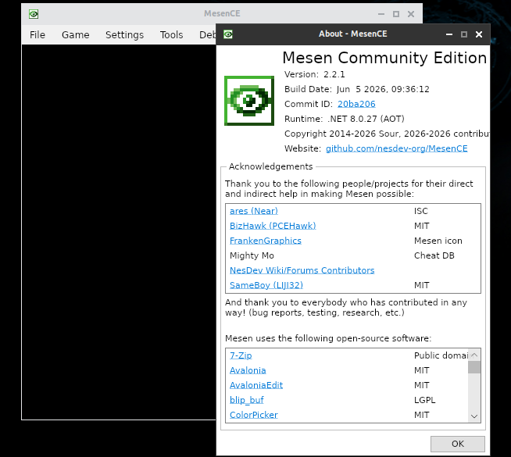
Task: Click the Cheat DB credit text
Action: [434, 255]
